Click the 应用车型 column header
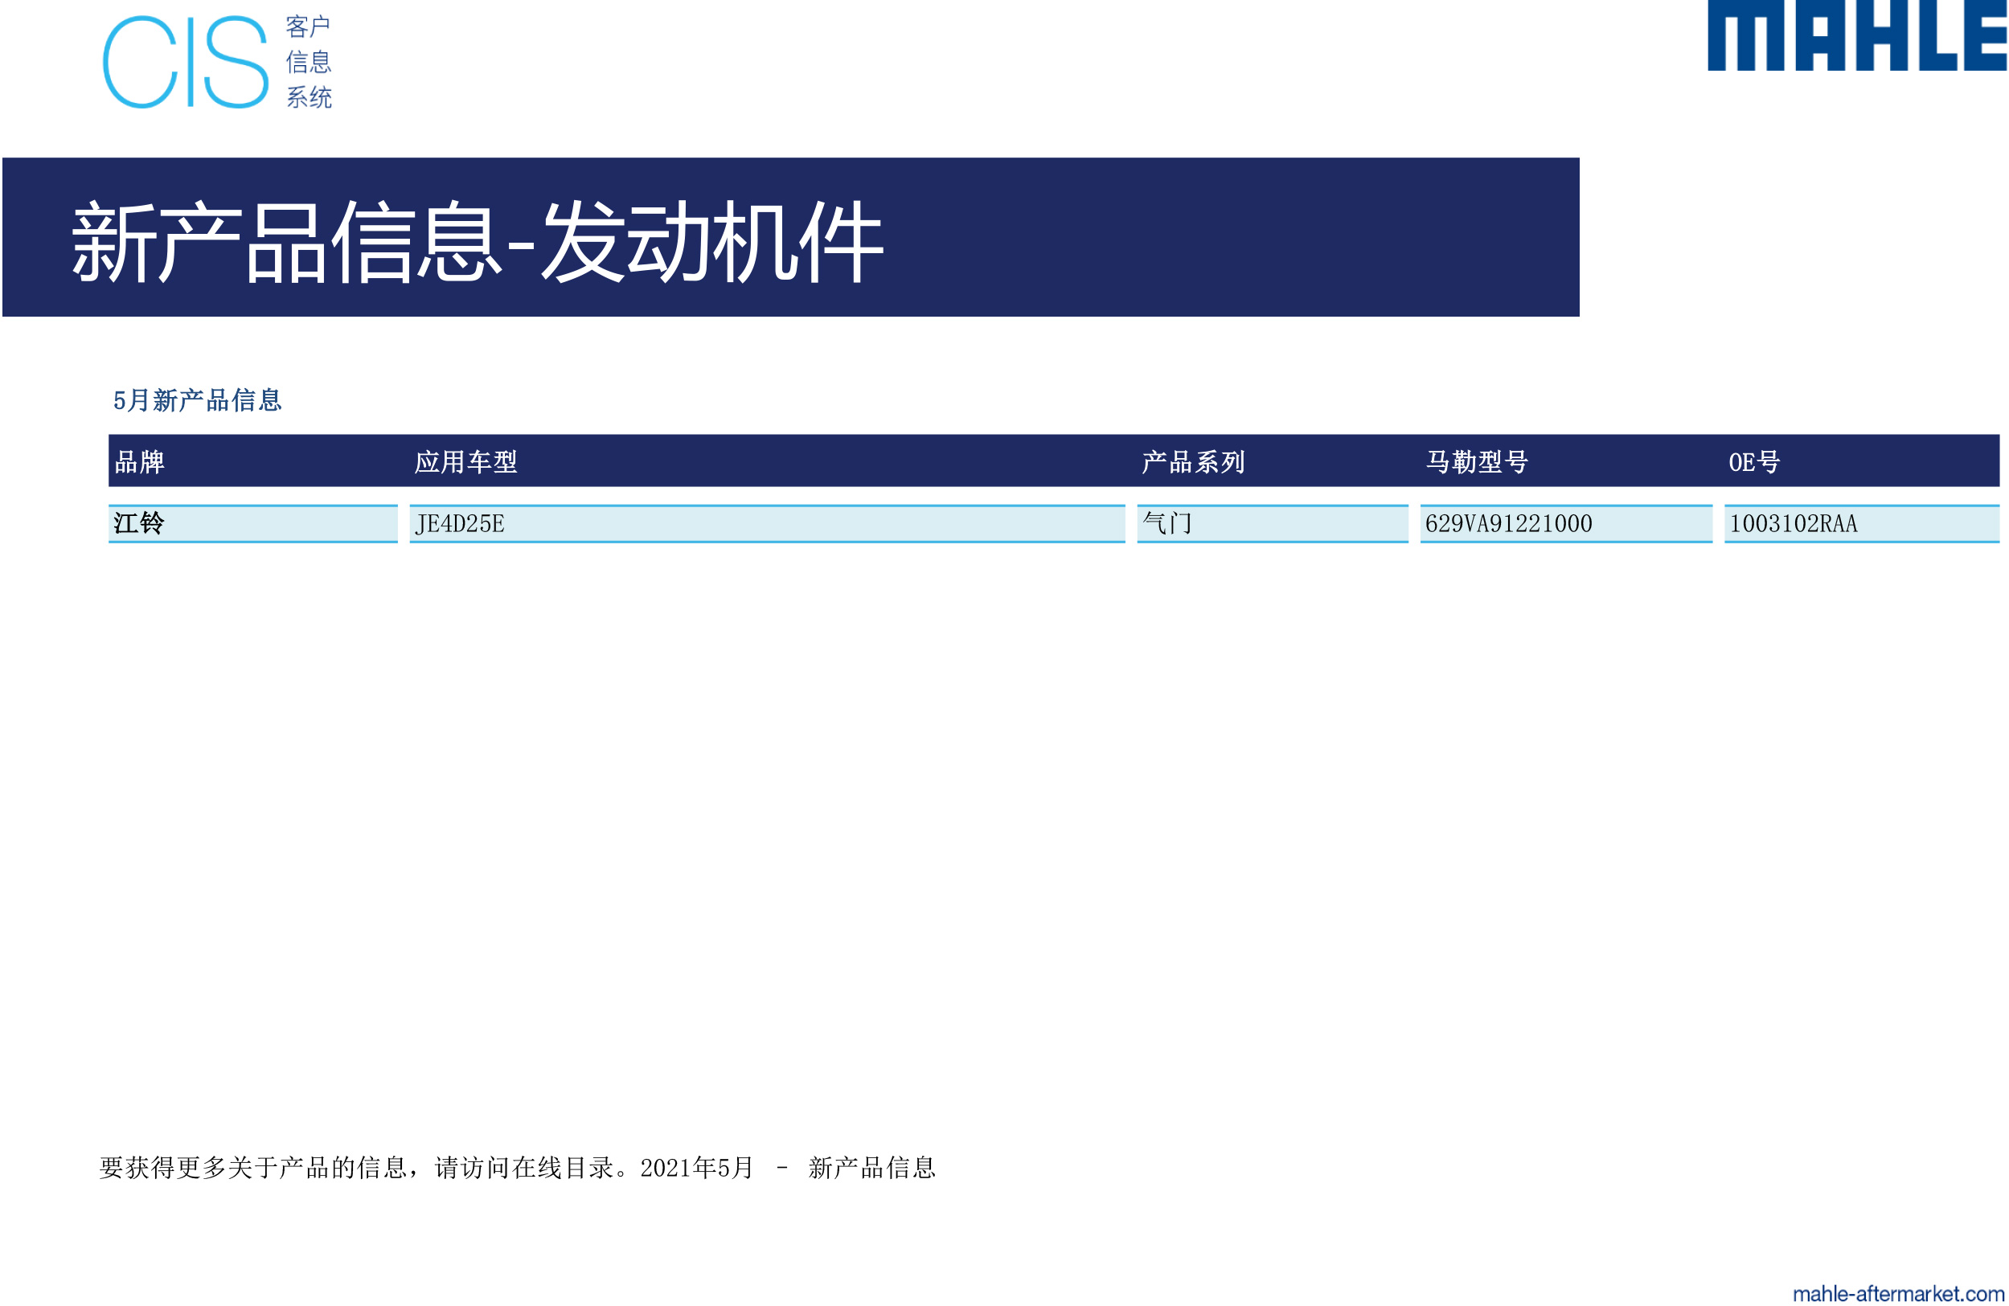The width and height of the screenshot is (2009, 1306). point(465,461)
